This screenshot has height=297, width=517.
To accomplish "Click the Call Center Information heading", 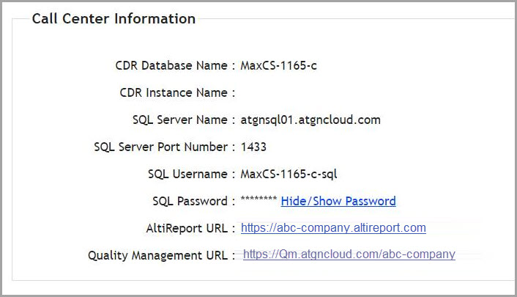I will [114, 18].
